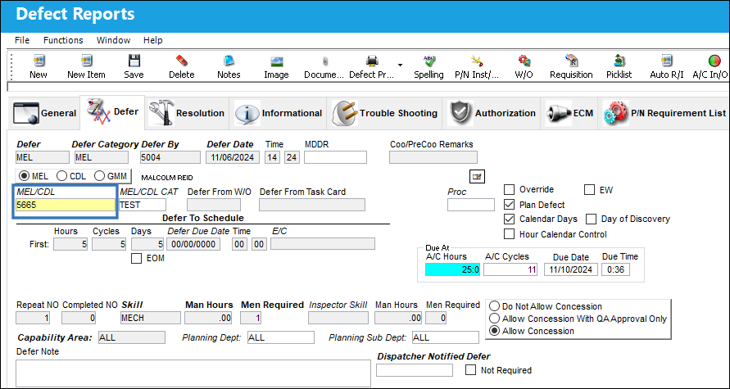The width and height of the screenshot is (730, 389).
Task: Click the Dispatcher Notified Defer field
Action: tap(415, 370)
